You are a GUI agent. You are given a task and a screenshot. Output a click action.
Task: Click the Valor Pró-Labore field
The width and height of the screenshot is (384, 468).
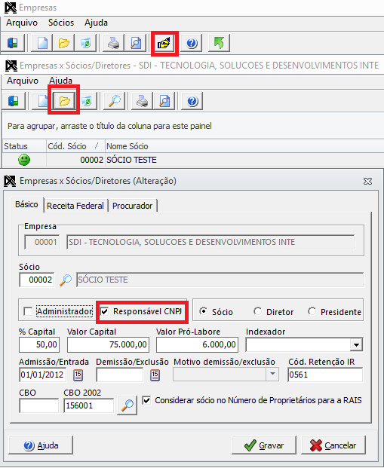(197, 344)
